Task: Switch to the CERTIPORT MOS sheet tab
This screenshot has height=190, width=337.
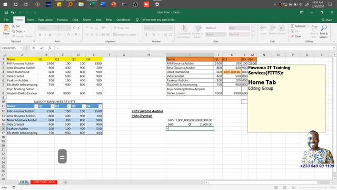Action: (44, 182)
